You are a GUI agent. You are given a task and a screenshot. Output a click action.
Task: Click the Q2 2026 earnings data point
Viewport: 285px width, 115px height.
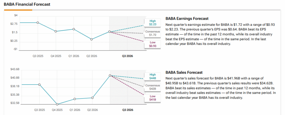92,39
